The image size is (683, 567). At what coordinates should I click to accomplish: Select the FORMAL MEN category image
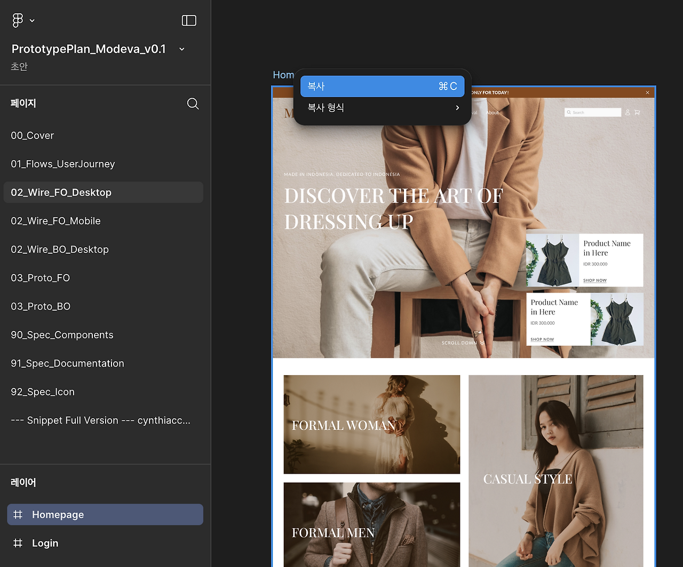click(x=372, y=525)
